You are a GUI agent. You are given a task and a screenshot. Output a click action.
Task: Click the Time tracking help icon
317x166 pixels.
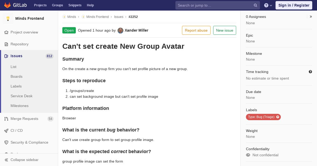(x=310, y=72)
